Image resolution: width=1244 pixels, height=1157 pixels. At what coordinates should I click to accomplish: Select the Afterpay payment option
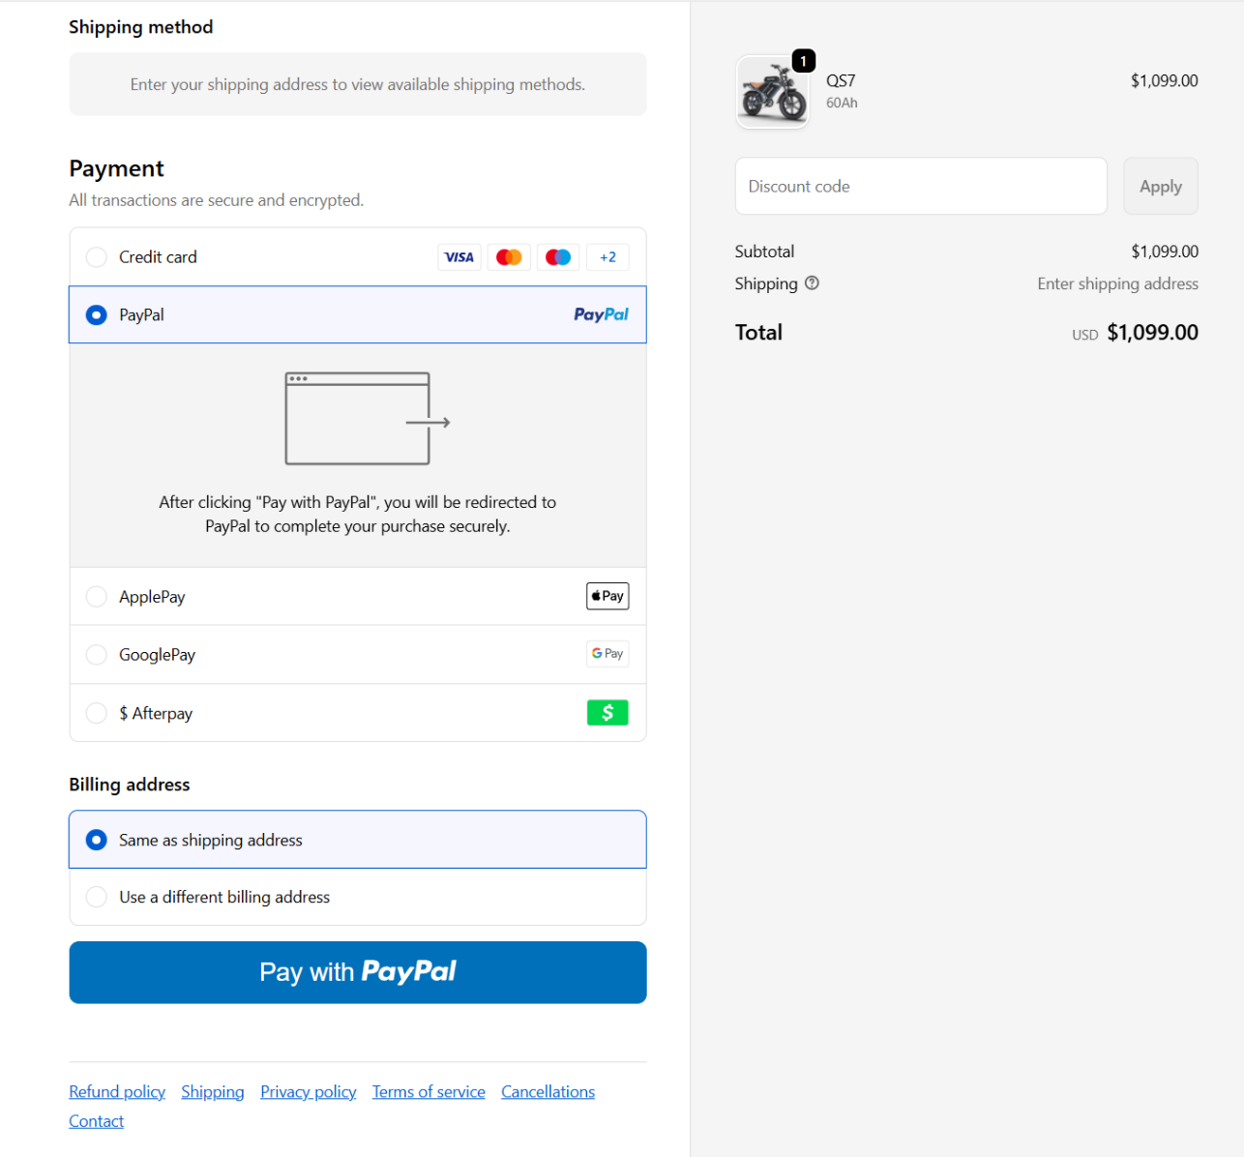click(x=97, y=713)
